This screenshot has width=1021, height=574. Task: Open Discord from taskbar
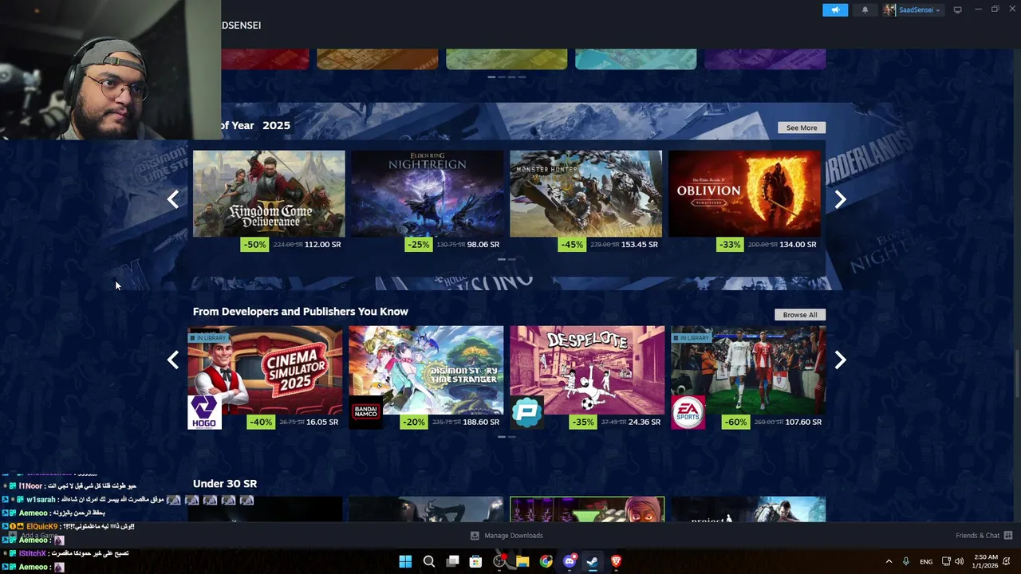[570, 561]
